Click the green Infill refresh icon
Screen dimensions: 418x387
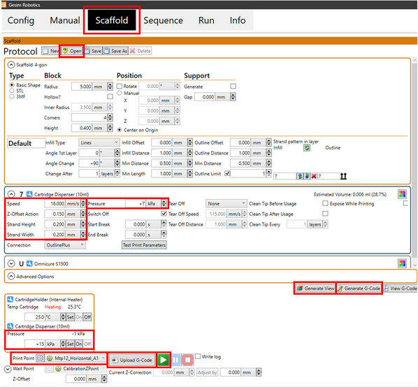(x=307, y=147)
